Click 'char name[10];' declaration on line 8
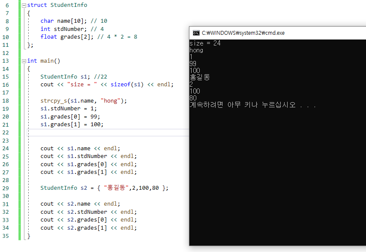 click(63, 21)
